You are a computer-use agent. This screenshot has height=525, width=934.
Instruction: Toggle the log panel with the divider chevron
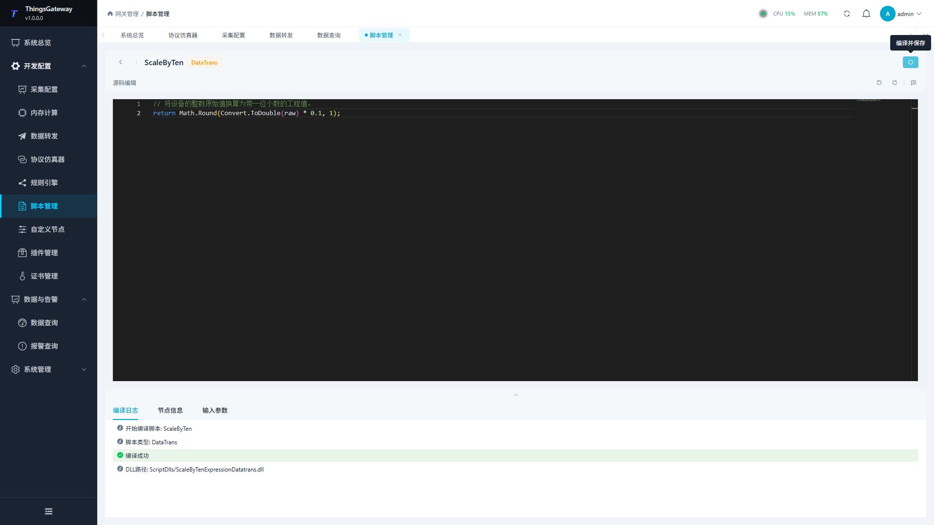tap(516, 395)
